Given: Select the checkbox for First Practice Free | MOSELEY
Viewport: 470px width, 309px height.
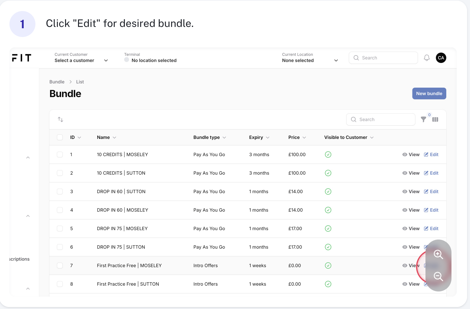Looking at the screenshot, I should coord(60,266).
